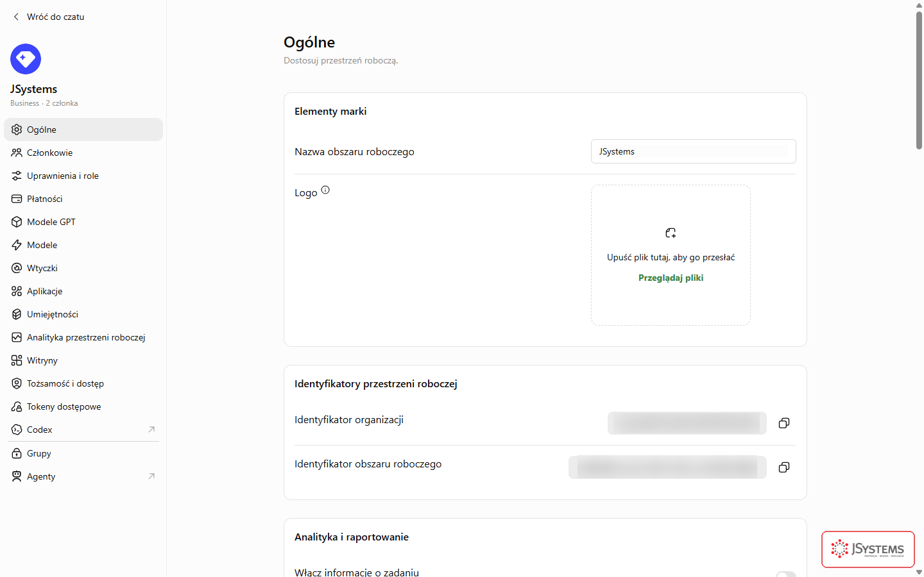This screenshot has height=577, width=924.
Task: Click the plug icon next to Wtyczki
Action: point(17,268)
